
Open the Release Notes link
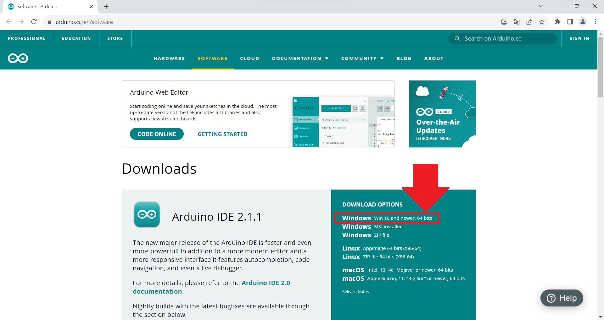pyautogui.click(x=355, y=292)
